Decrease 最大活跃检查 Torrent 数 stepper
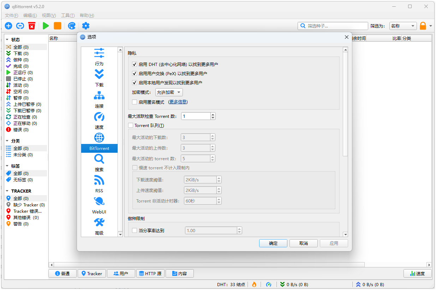The image size is (436, 290). click(x=213, y=118)
